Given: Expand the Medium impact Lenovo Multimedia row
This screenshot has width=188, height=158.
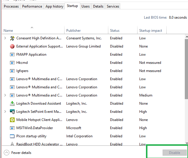Looking at the screenshot, I should point(5,95).
